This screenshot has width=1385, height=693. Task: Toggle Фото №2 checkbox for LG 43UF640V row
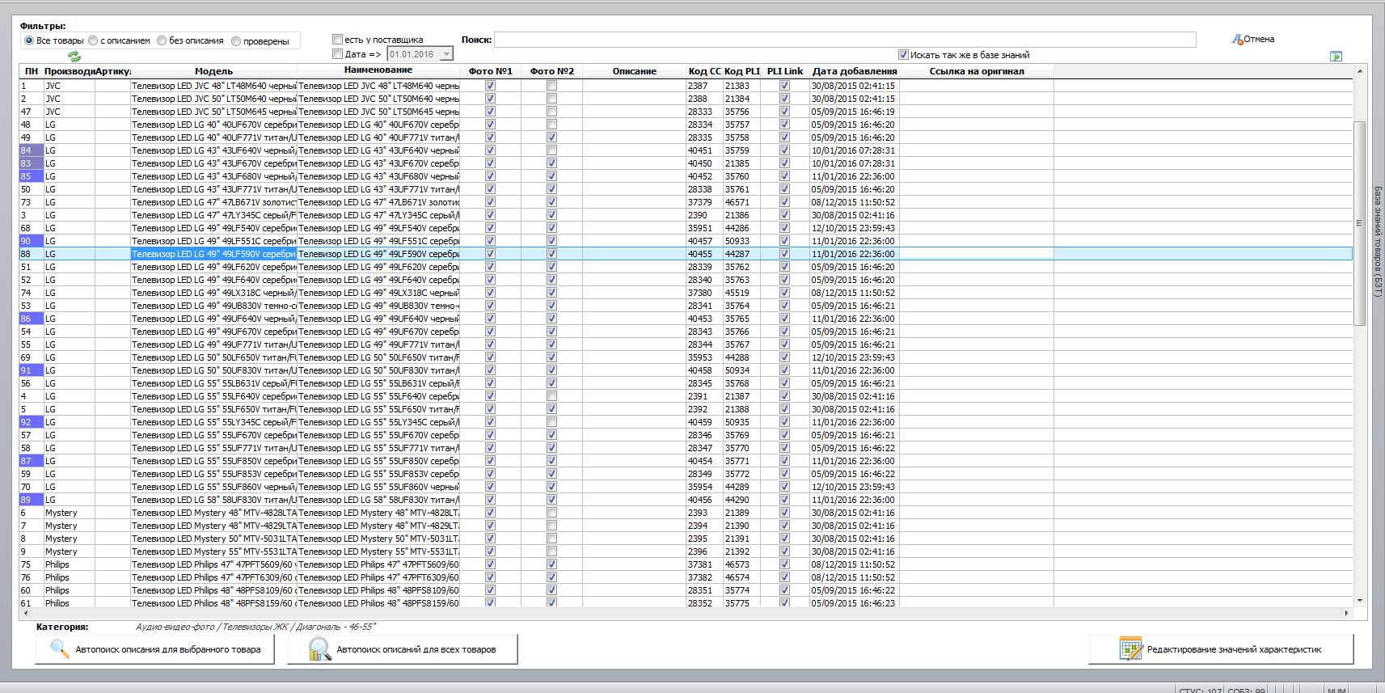[x=551, y=150]
